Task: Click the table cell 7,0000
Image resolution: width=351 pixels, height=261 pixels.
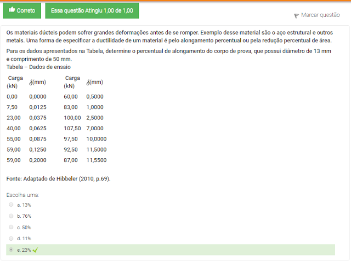Action: (x=95, y=129)
